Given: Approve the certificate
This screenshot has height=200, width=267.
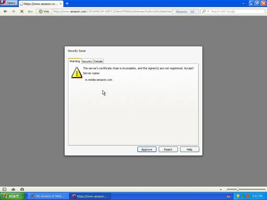Looking at the screenshot, I should point(147,149).
